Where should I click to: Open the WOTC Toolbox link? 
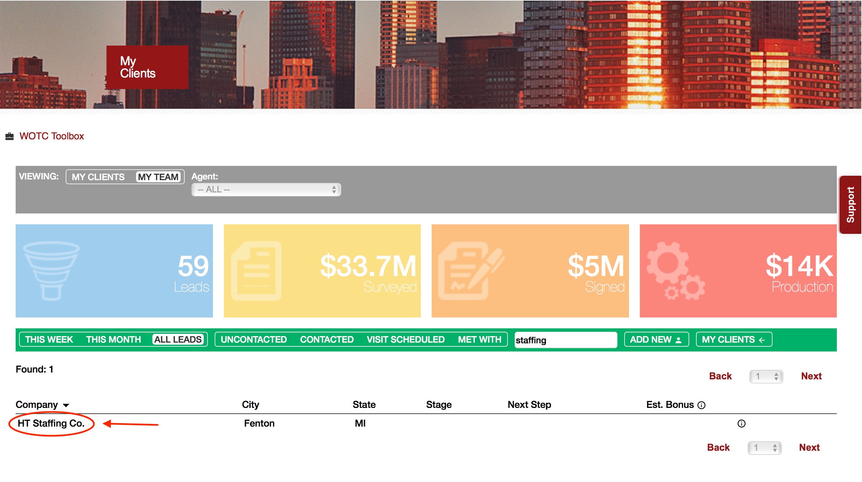(x=51, y=136)
